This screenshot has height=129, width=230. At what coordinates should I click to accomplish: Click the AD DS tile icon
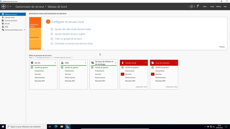(x=32, y=63)
